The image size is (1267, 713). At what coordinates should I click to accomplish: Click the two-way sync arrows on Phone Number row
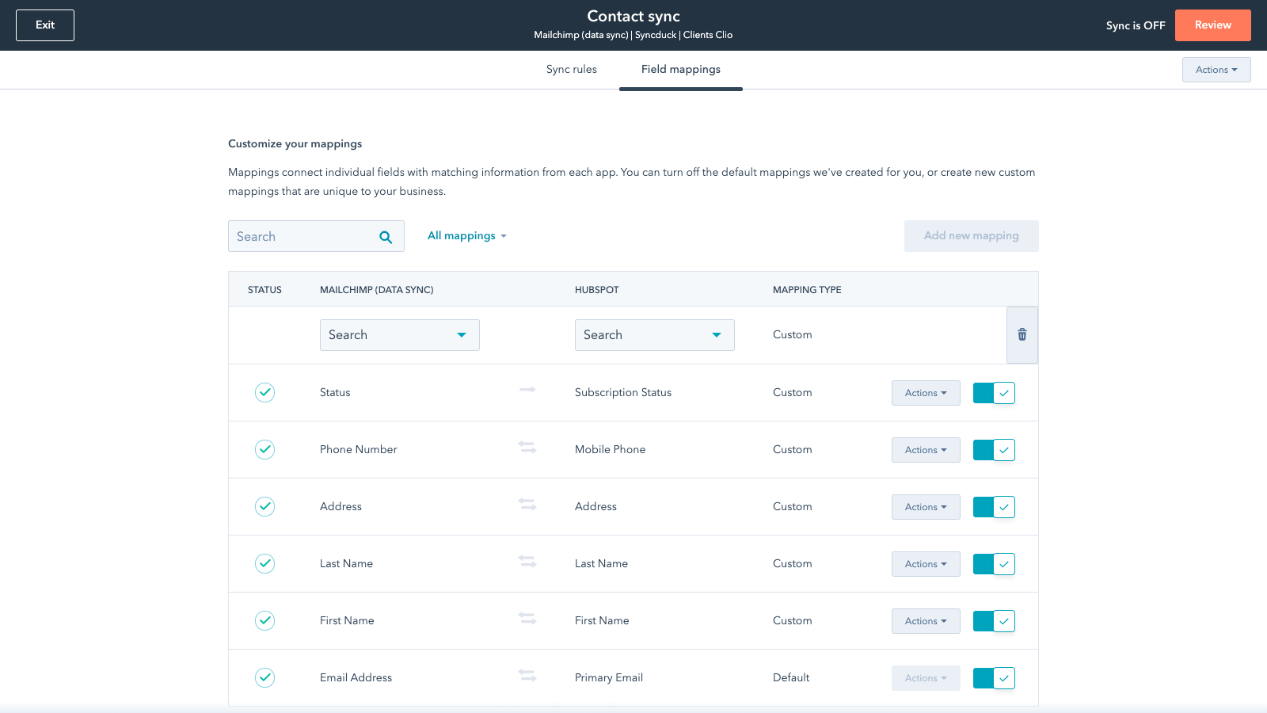pos(527,448)
